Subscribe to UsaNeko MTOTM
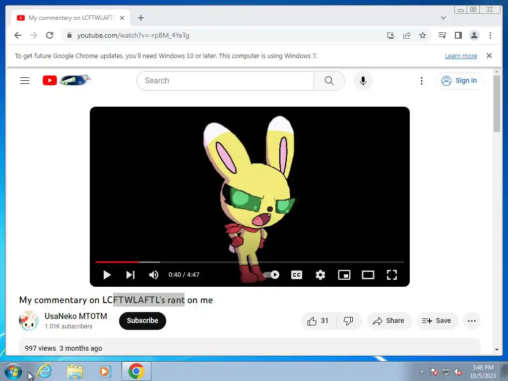 (x=142, y=321)
